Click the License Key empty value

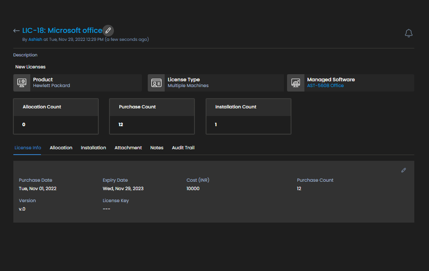[106, 209]
